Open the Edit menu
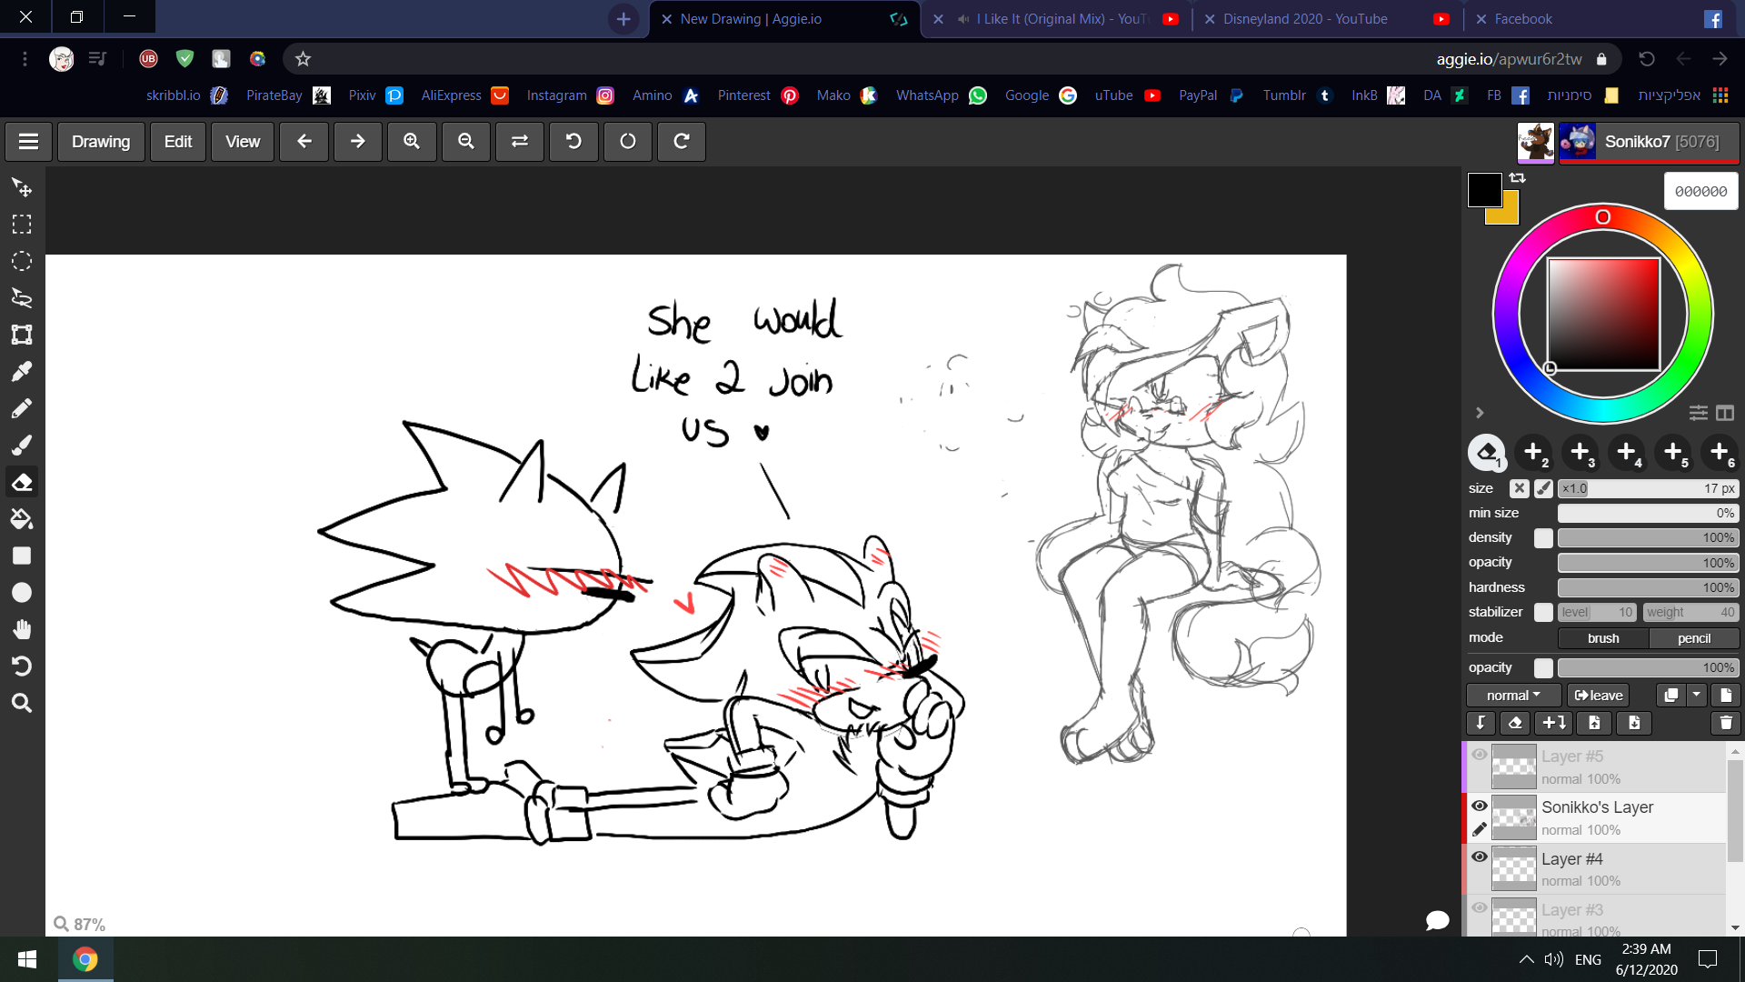The width and height of the screenshot is (1745, 982). click(x=177, y=142)
